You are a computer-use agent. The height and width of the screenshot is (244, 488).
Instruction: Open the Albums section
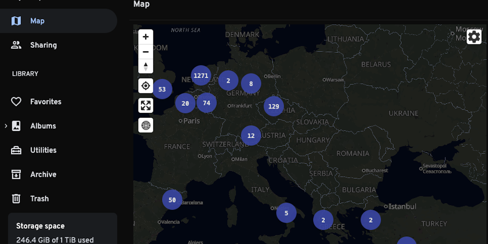[x=59, y=126]
